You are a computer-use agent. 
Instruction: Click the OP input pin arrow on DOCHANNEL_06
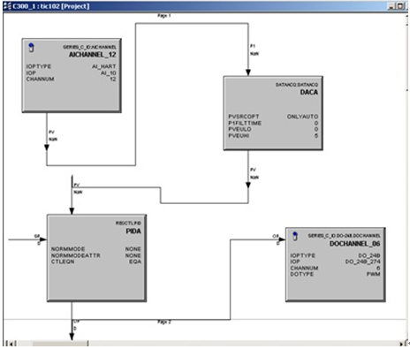[x=282, y=239]
